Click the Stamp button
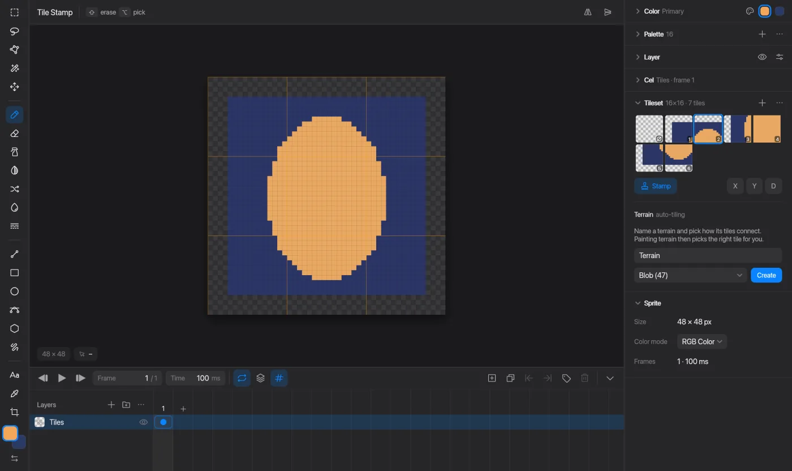Viewport: 792px width, 471px height. coord(656,186)
